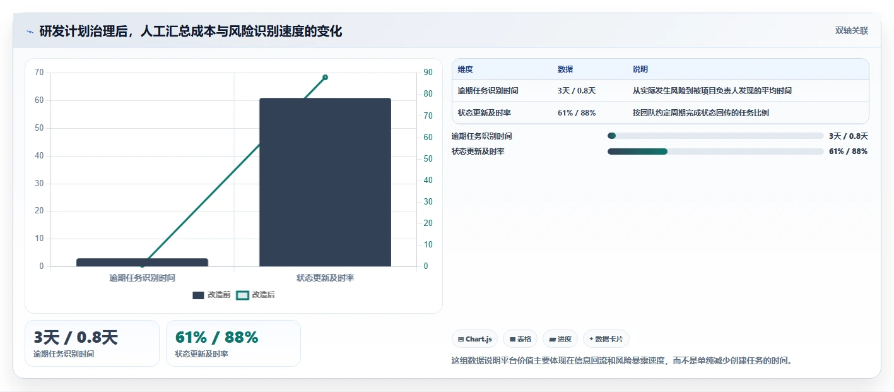This screenshot has height=392, width=894.
Task: Click the 维度 table column header
Action: pos(466,69)
